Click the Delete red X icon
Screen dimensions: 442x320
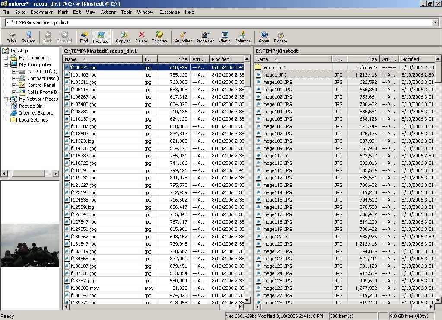tap(141, 37)
